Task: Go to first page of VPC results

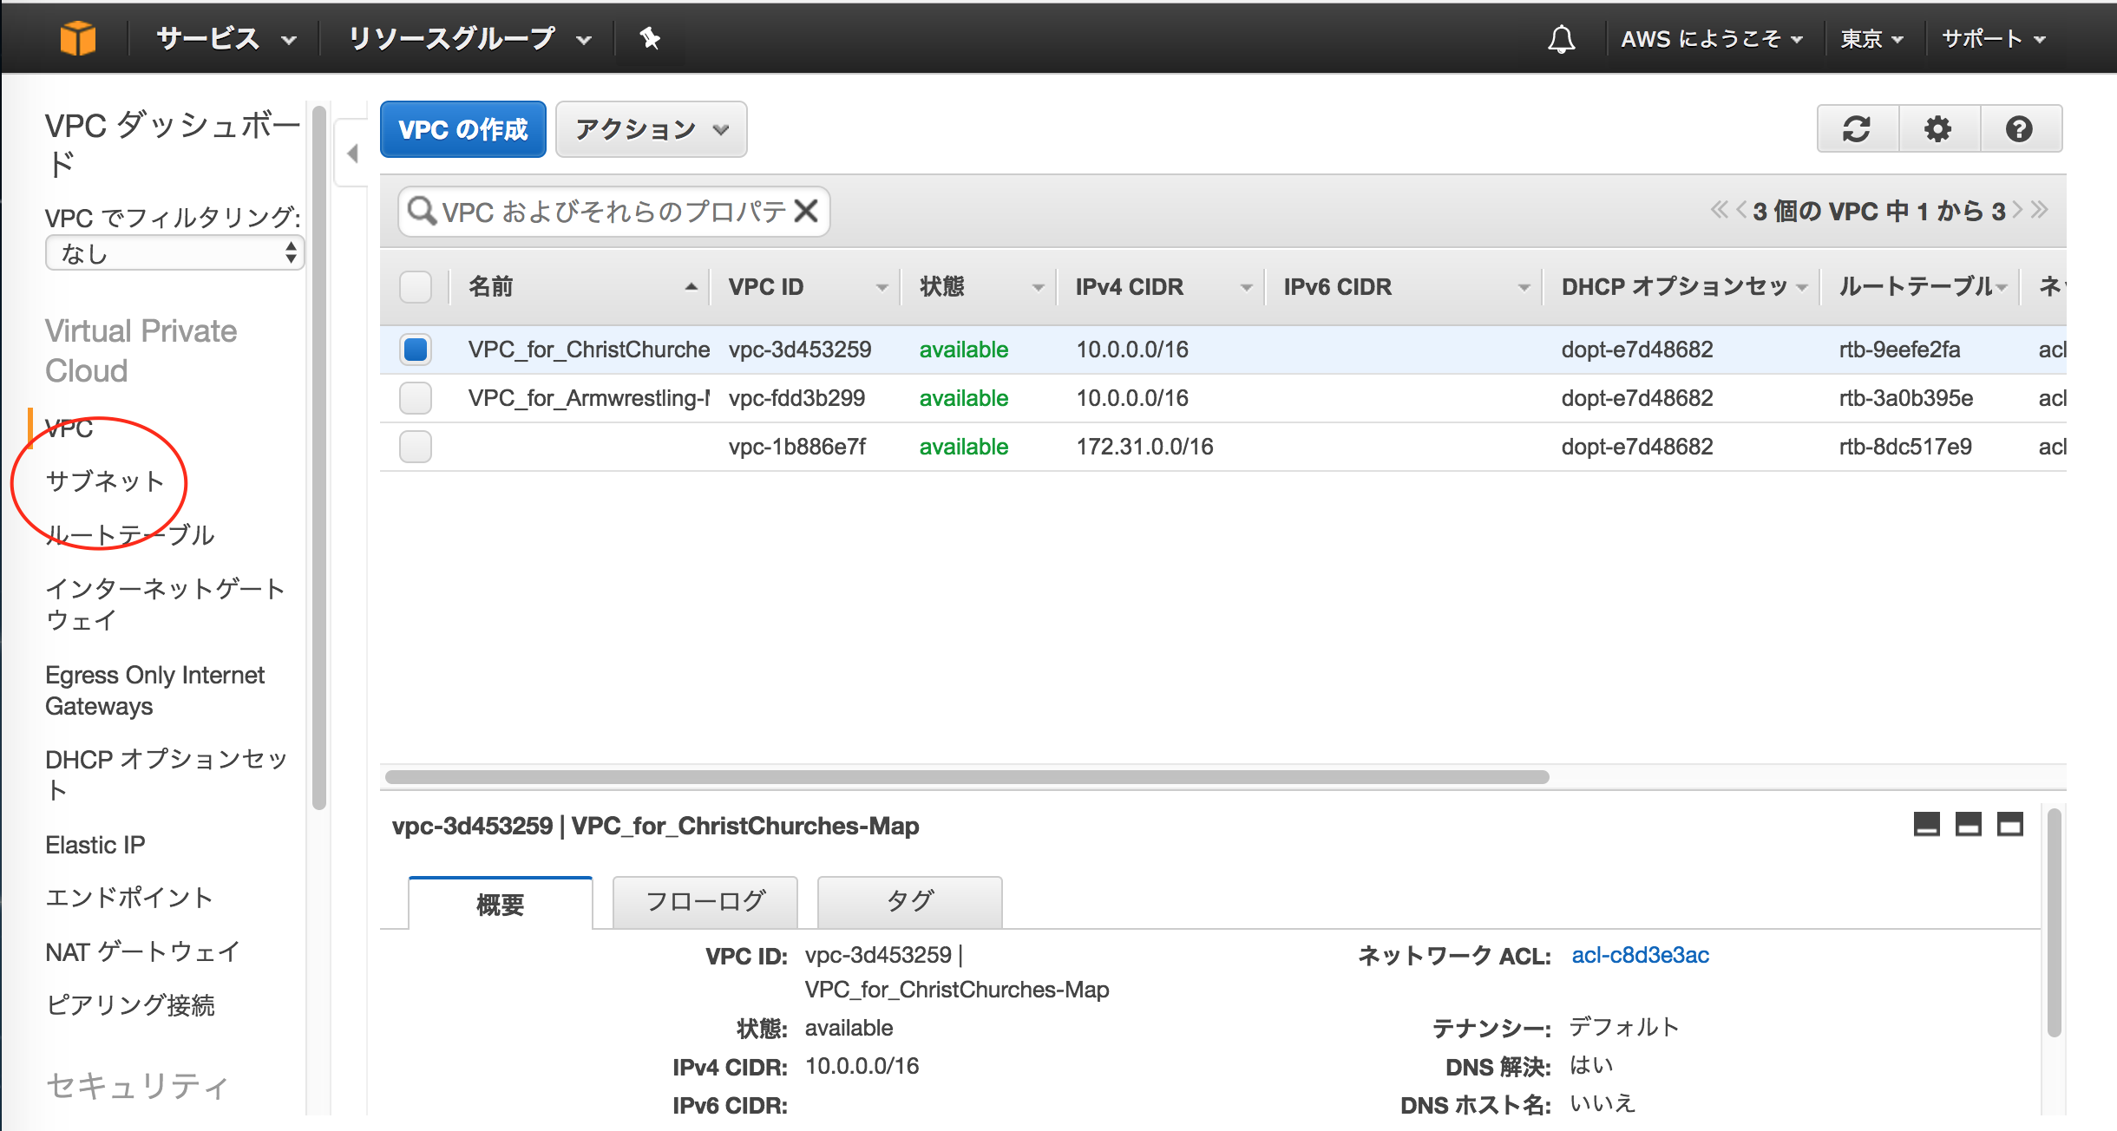Action: [x=1719, y=210]
